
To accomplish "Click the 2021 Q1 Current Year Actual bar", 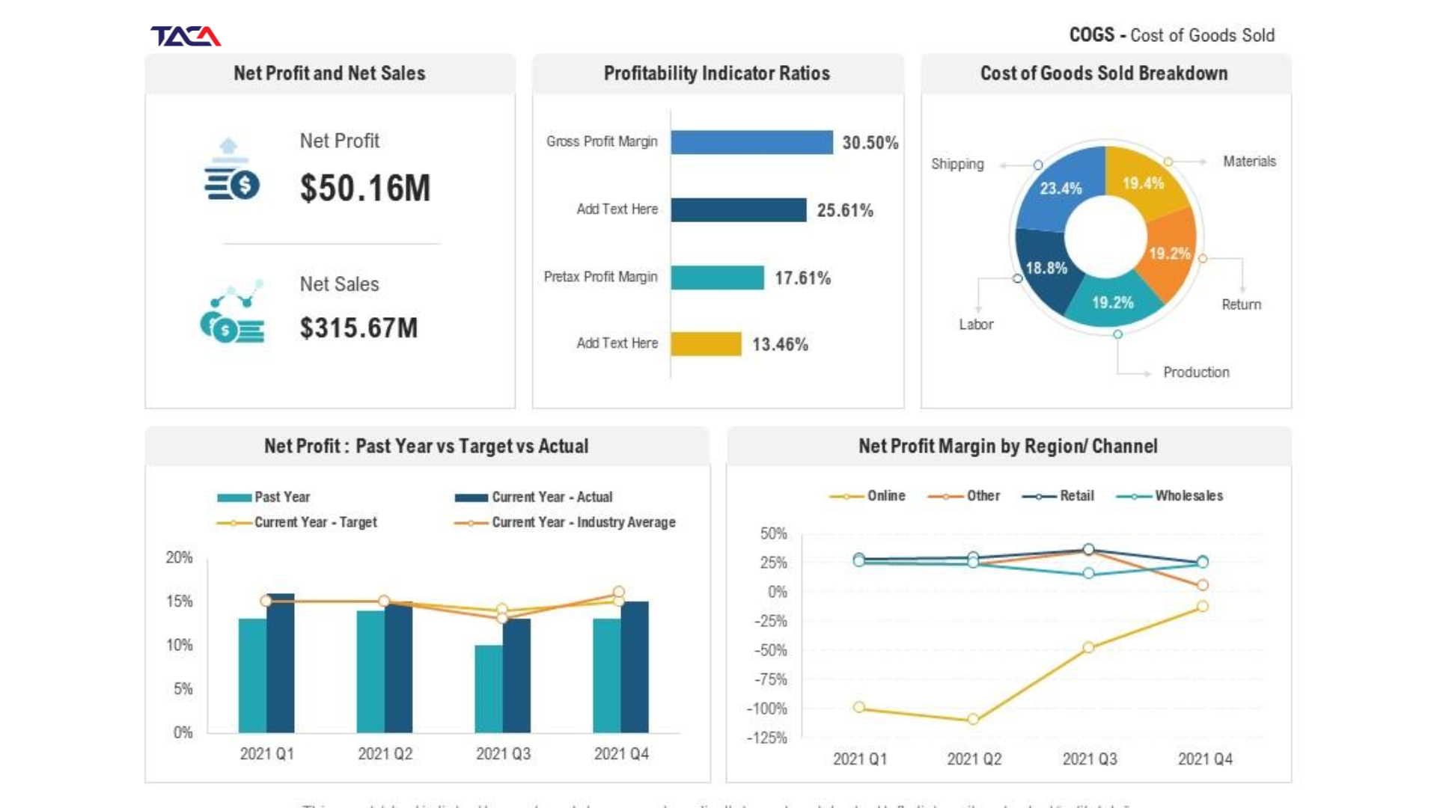I will point(281,663).
